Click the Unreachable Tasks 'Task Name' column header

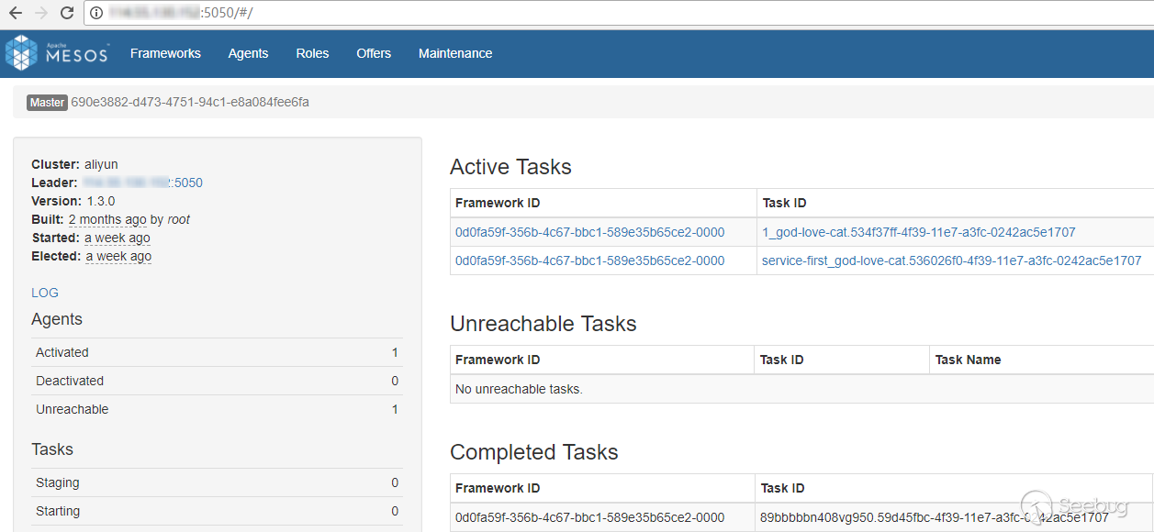pyautogui.click(x=968, y=360)
